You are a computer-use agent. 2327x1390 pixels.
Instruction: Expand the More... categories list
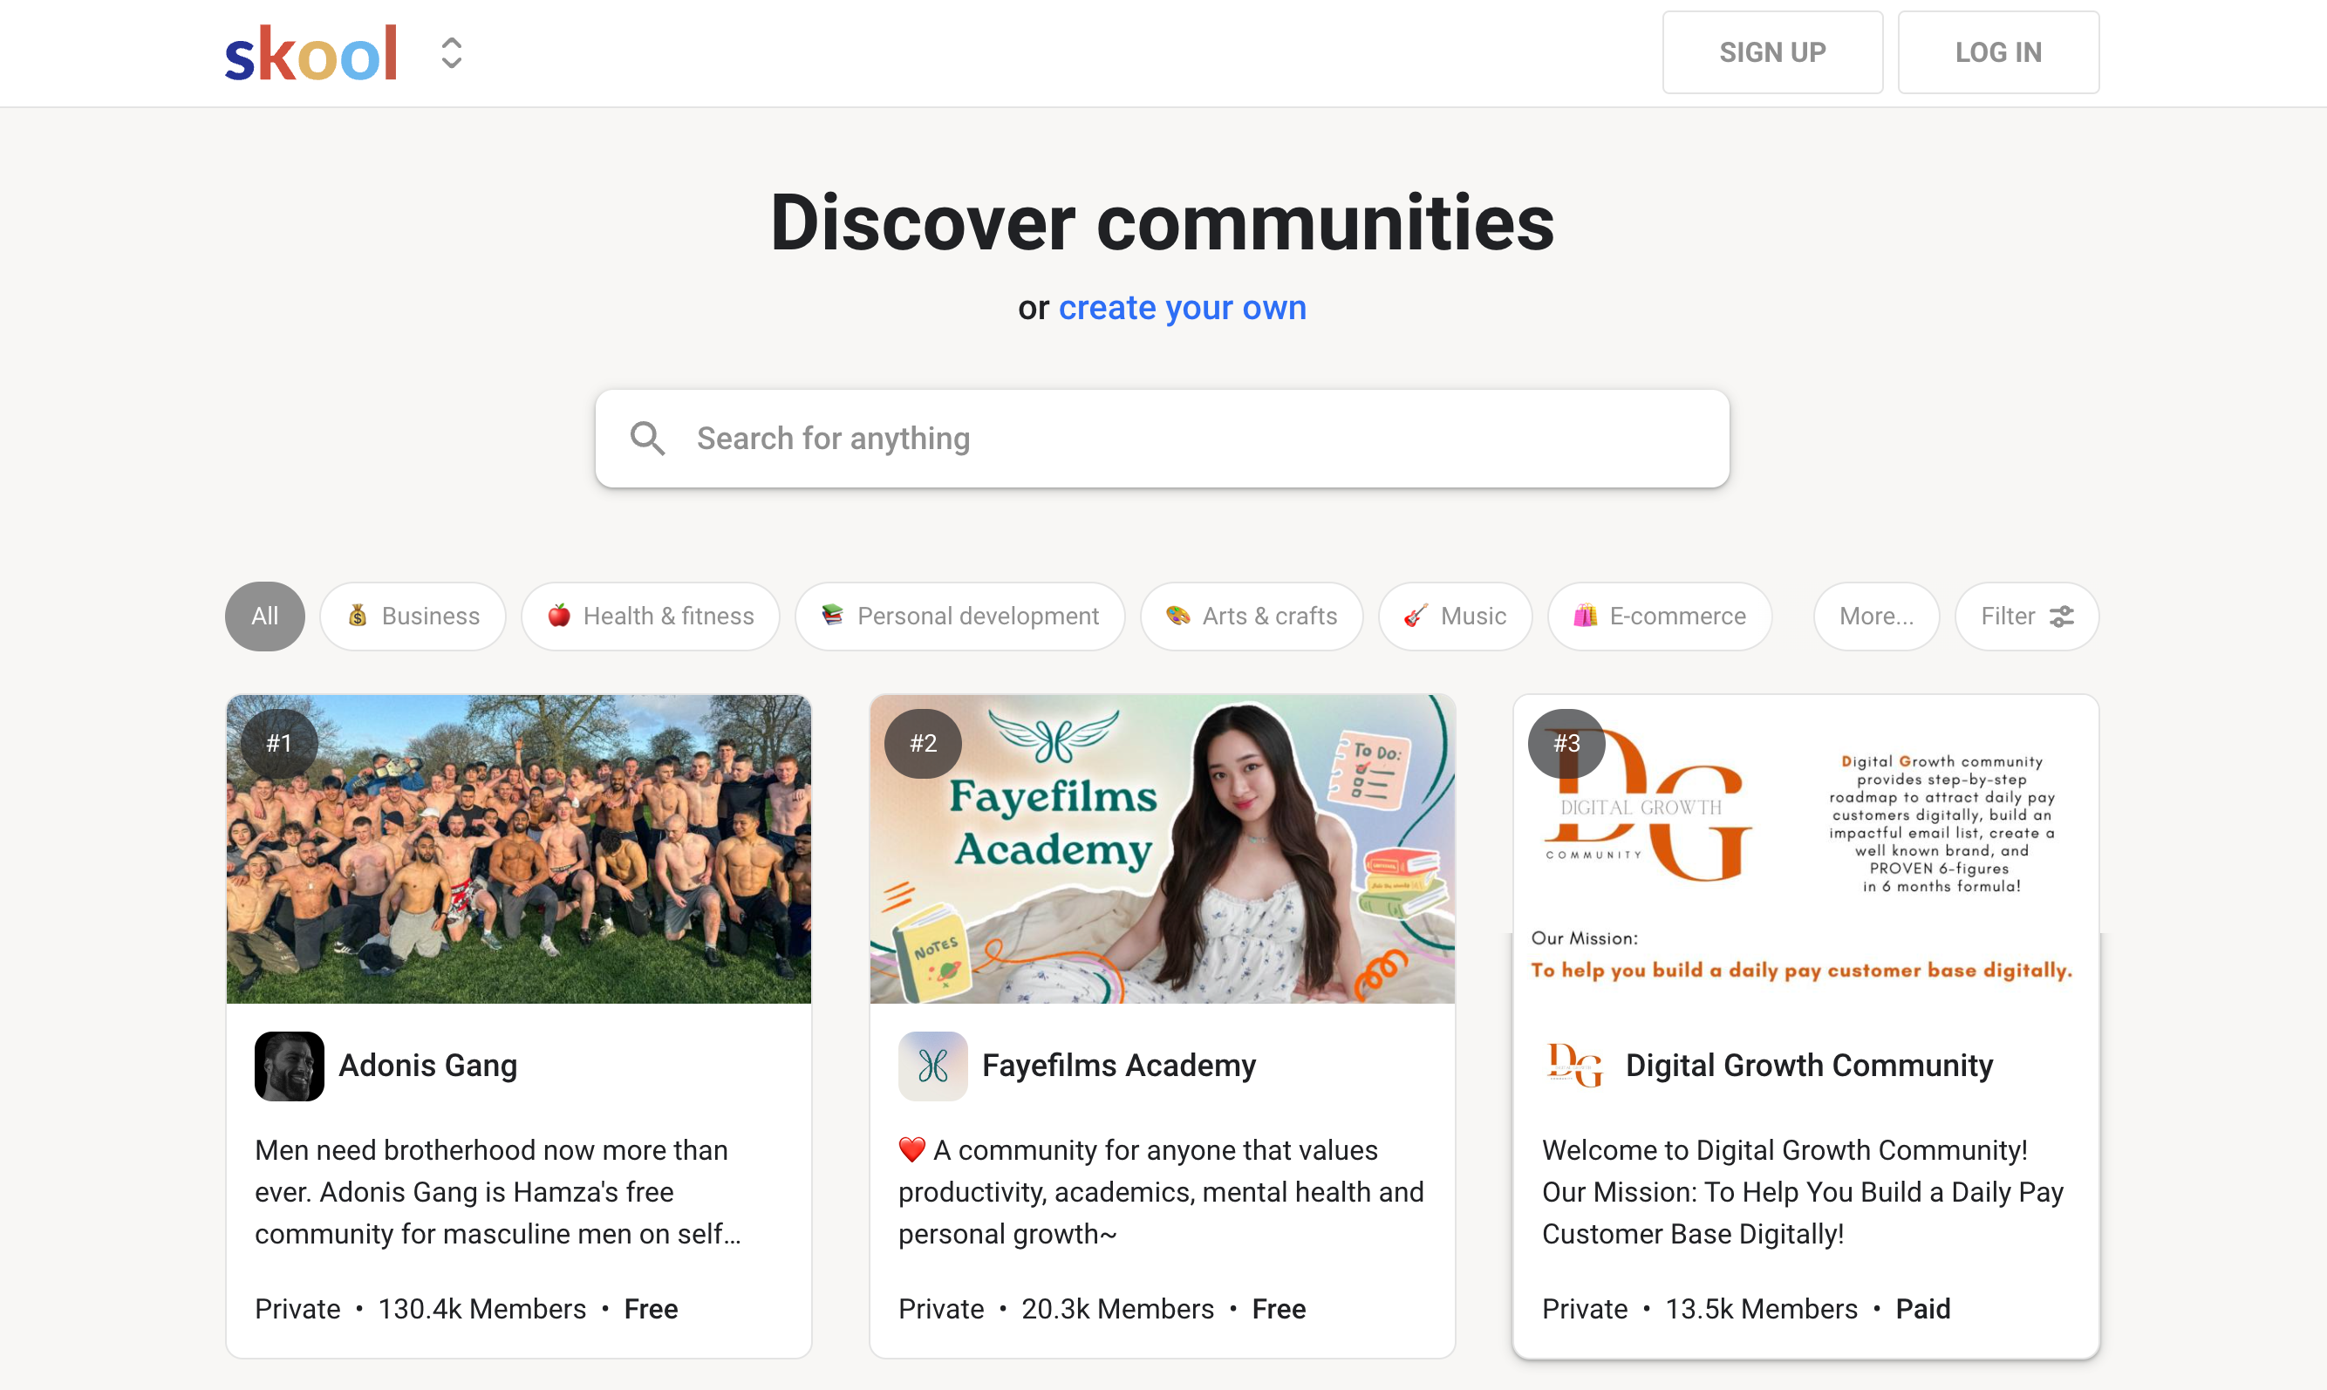click(x=1876, y=617)
